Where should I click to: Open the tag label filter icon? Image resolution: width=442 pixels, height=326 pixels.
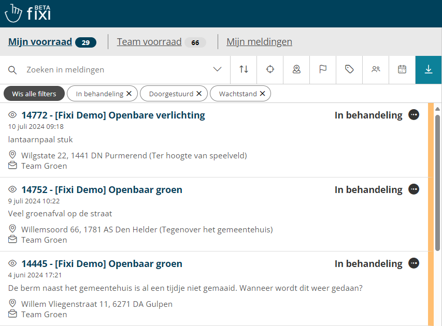click(x=349, y=69)
